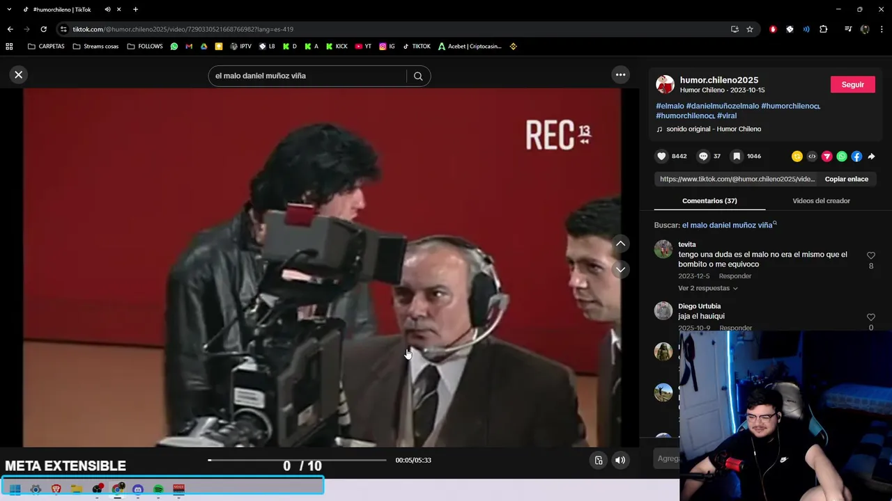Open the Google Drive bookmark
The width and height of the screenshot is (892, 501).
(203, 47)
